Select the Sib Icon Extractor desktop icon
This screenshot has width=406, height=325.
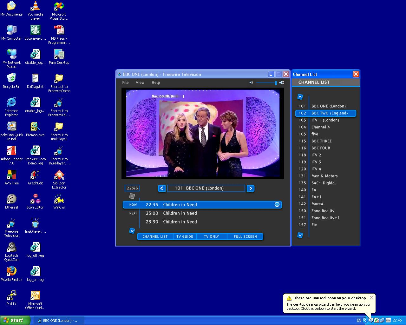pos(59,180)
